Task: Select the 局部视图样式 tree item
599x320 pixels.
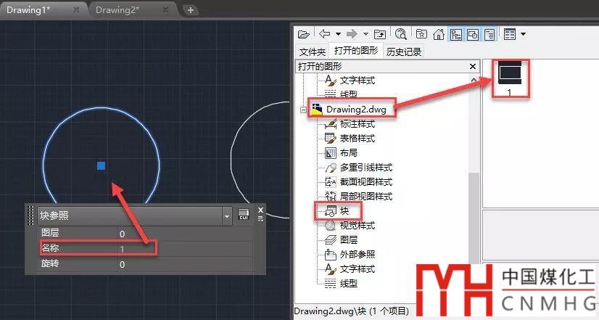Action: pos(366,197)
